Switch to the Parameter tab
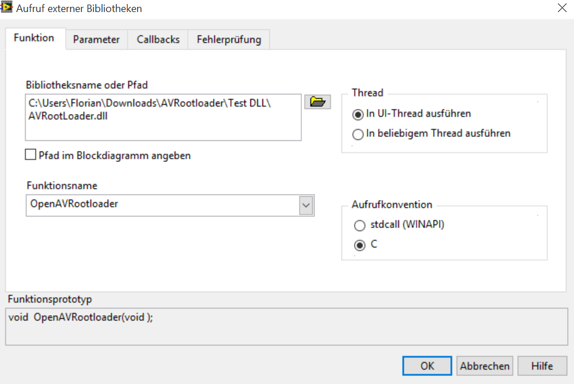574x384 pixels. [x=96, y=40]
